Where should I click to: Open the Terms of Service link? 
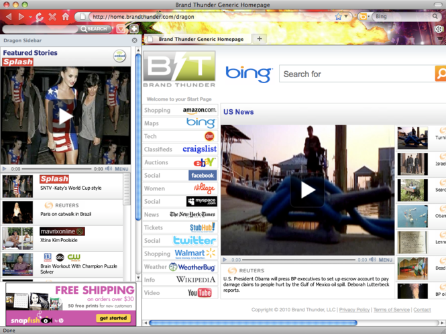tap(392, 310)
